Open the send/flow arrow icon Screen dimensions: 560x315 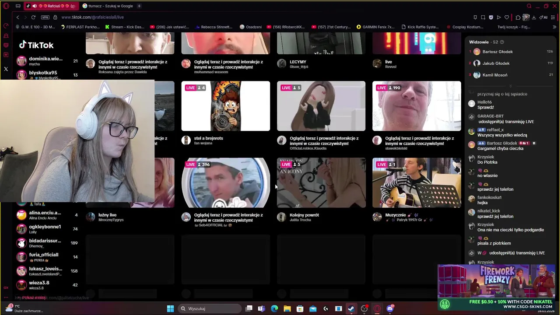(x=499, y=17)
